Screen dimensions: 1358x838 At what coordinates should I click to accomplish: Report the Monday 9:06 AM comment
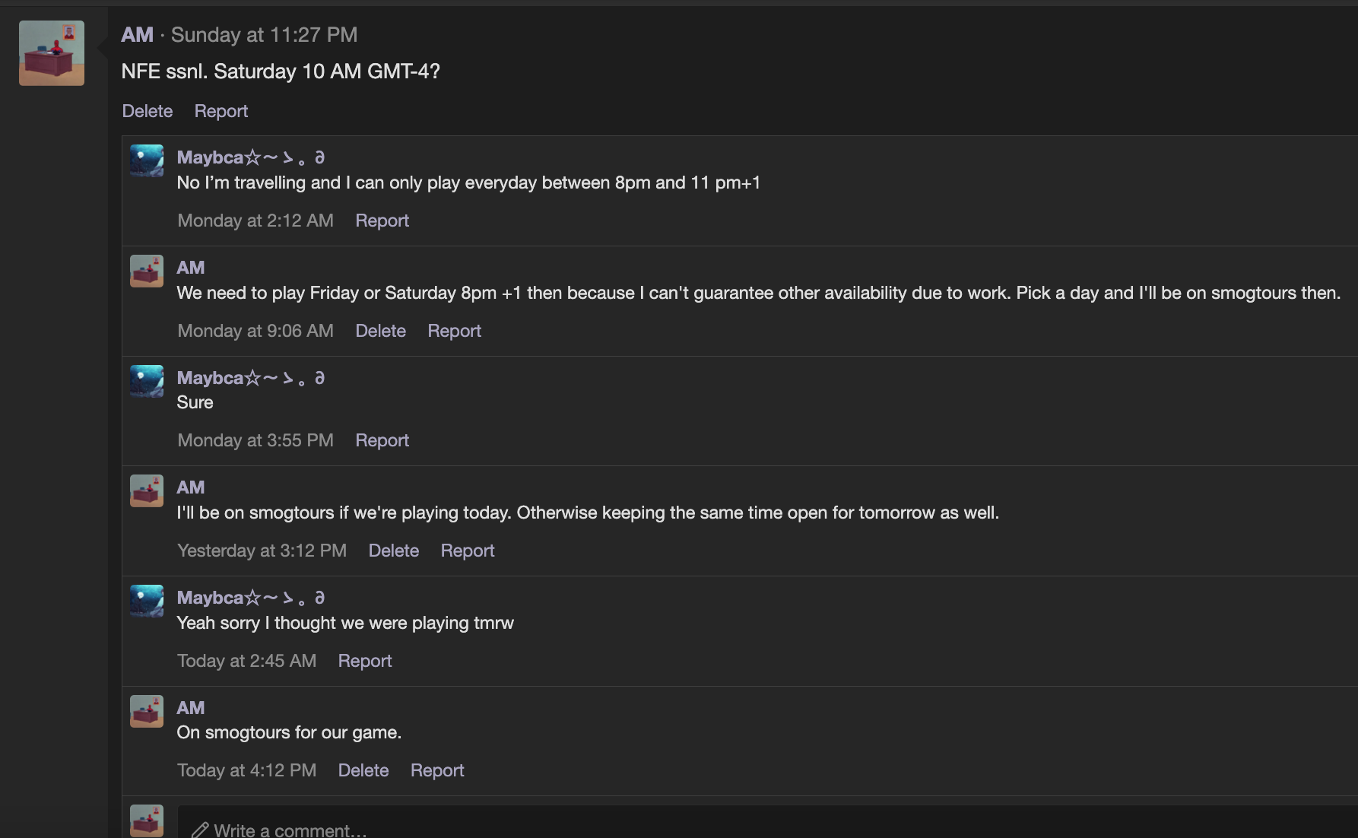(x=454, y=331)
